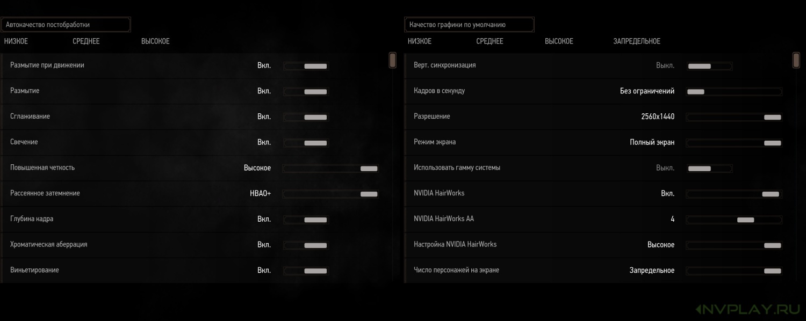
Task: Select ЗАПРЕДЕЛЬНОЕ graphics quality preset
Action: click(x=637, y=41)
